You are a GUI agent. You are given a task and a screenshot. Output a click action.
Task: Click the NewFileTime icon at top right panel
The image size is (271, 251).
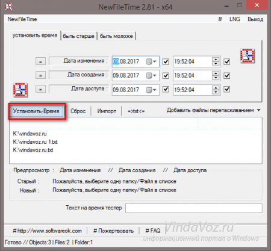point(248,56)
